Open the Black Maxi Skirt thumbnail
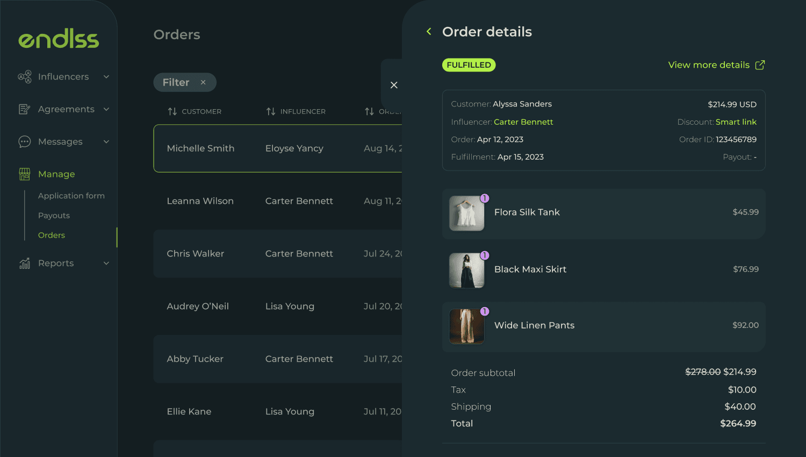 [x=466, y=270]
